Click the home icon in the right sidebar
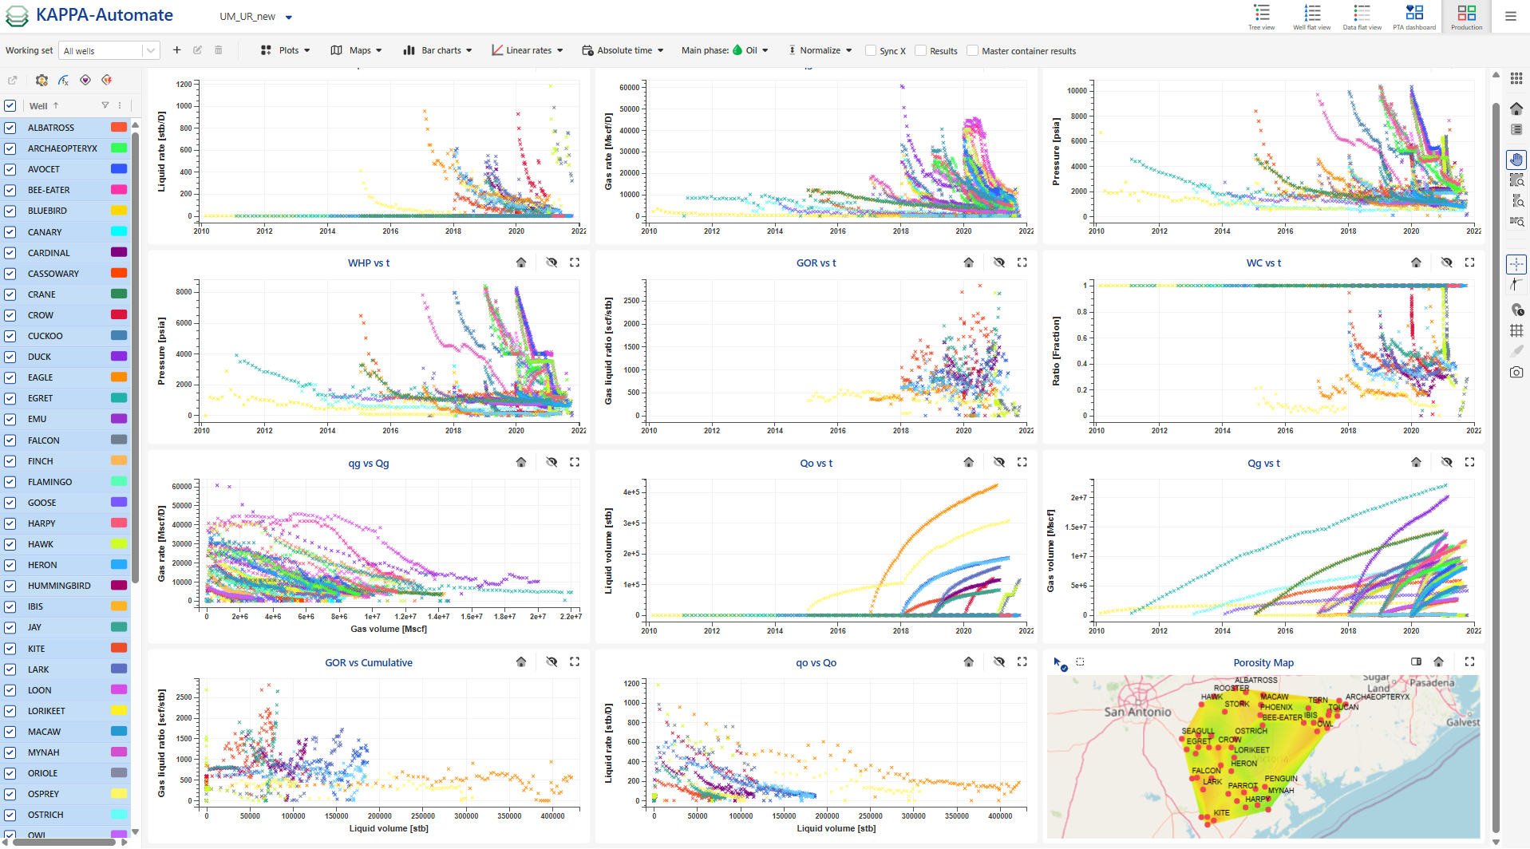Viewport: 1530px width, 849px height. 1516,108
